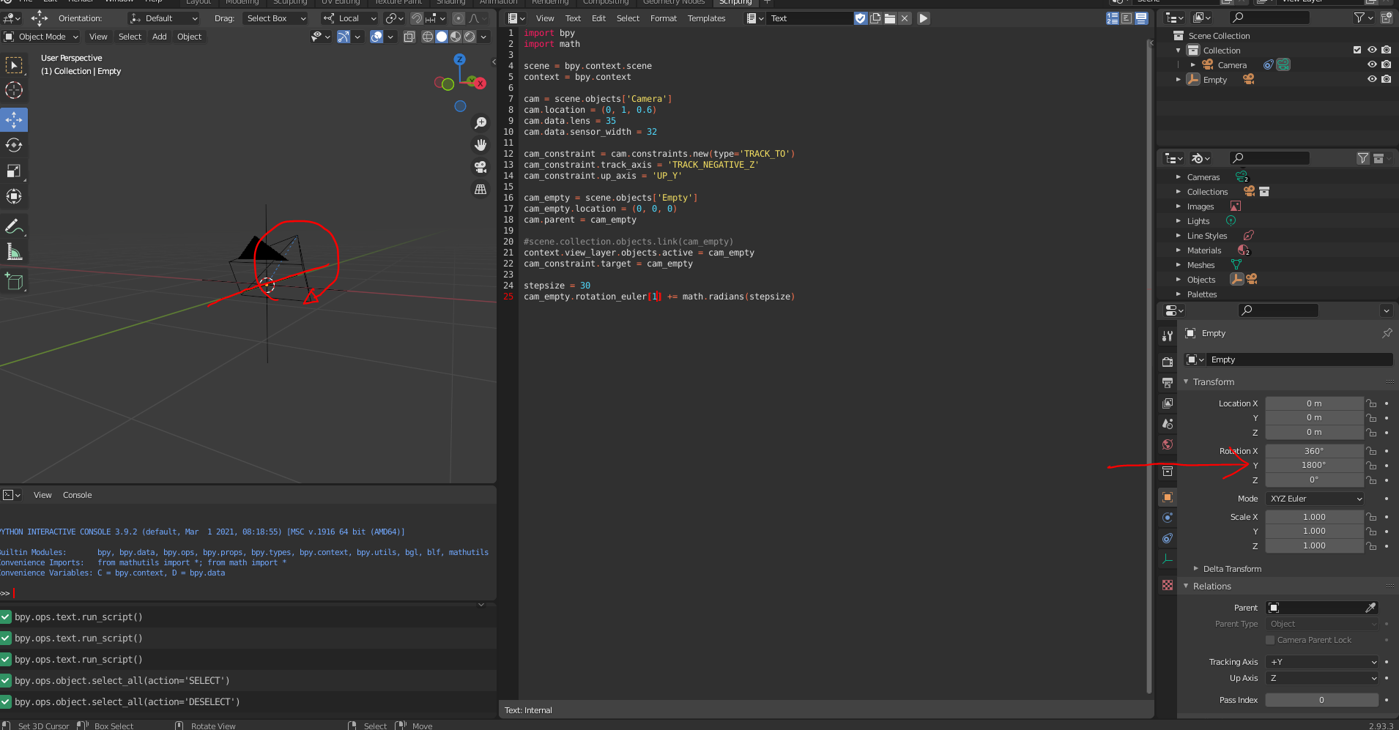Disable rendering for the Empty object
Viewport: 1399px width, 730px height.
(1387, 79)
